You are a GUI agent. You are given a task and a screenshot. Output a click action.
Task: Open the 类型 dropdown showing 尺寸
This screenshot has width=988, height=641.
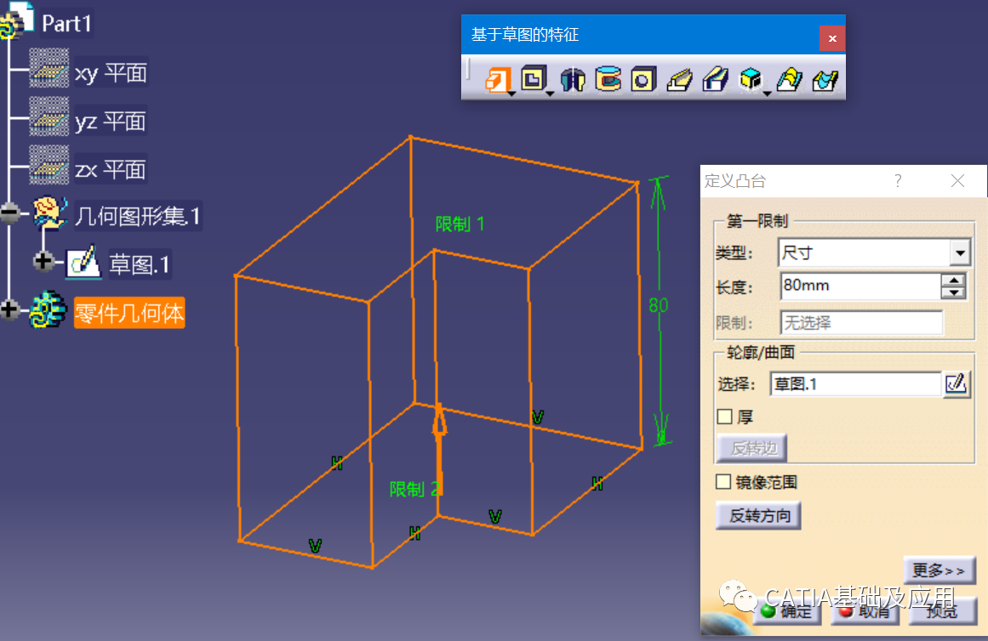coord(960,253)
